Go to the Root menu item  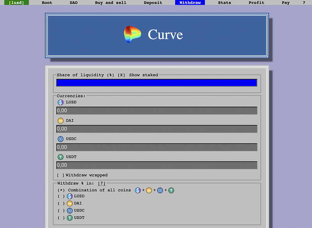[x=47, y=3]
